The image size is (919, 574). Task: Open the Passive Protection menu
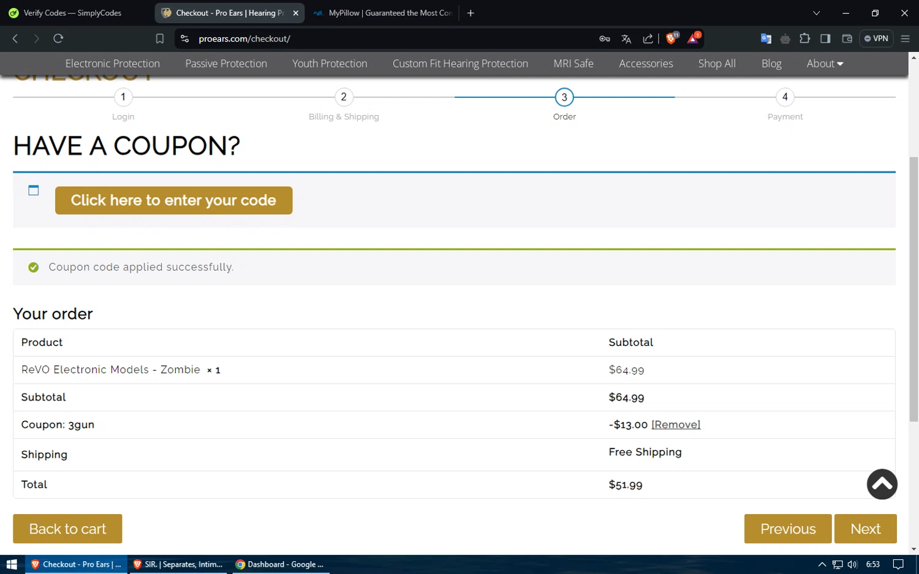point(226,64)
